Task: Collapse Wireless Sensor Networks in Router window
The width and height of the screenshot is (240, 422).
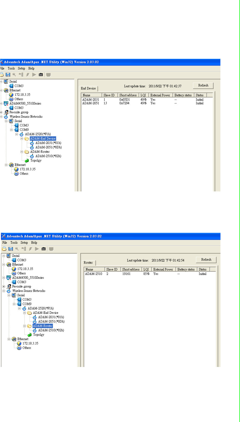Action: pos(4,291)
